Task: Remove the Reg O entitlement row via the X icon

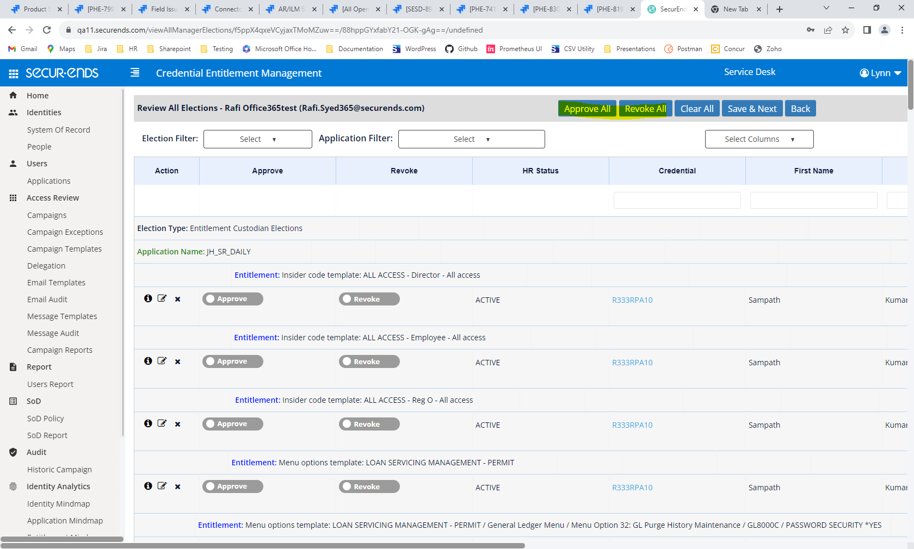Action: (177, 424)
